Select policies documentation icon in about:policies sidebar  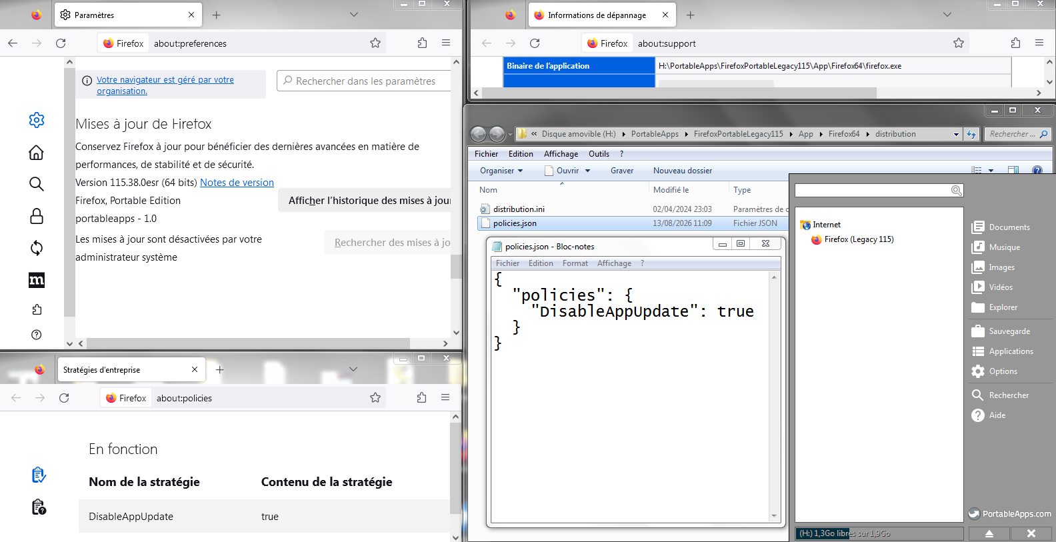39,507
